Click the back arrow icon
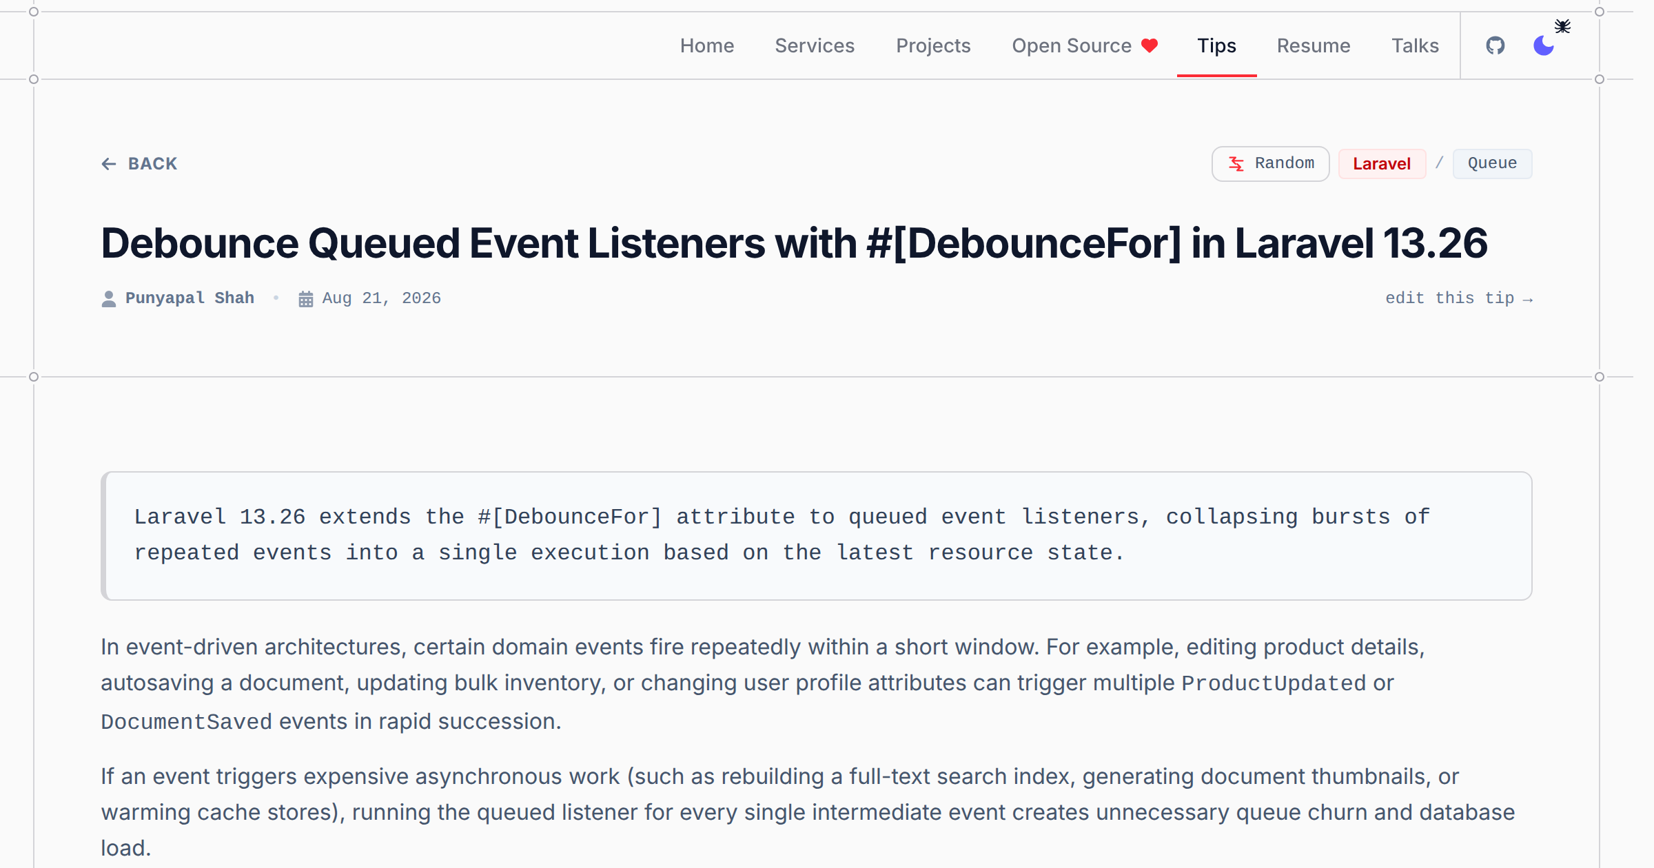Screen dimensions: 1654x868 [x=109, y=164]
